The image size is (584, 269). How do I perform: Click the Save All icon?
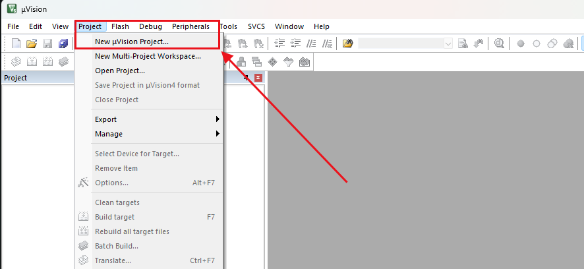[x=63, y=44]
